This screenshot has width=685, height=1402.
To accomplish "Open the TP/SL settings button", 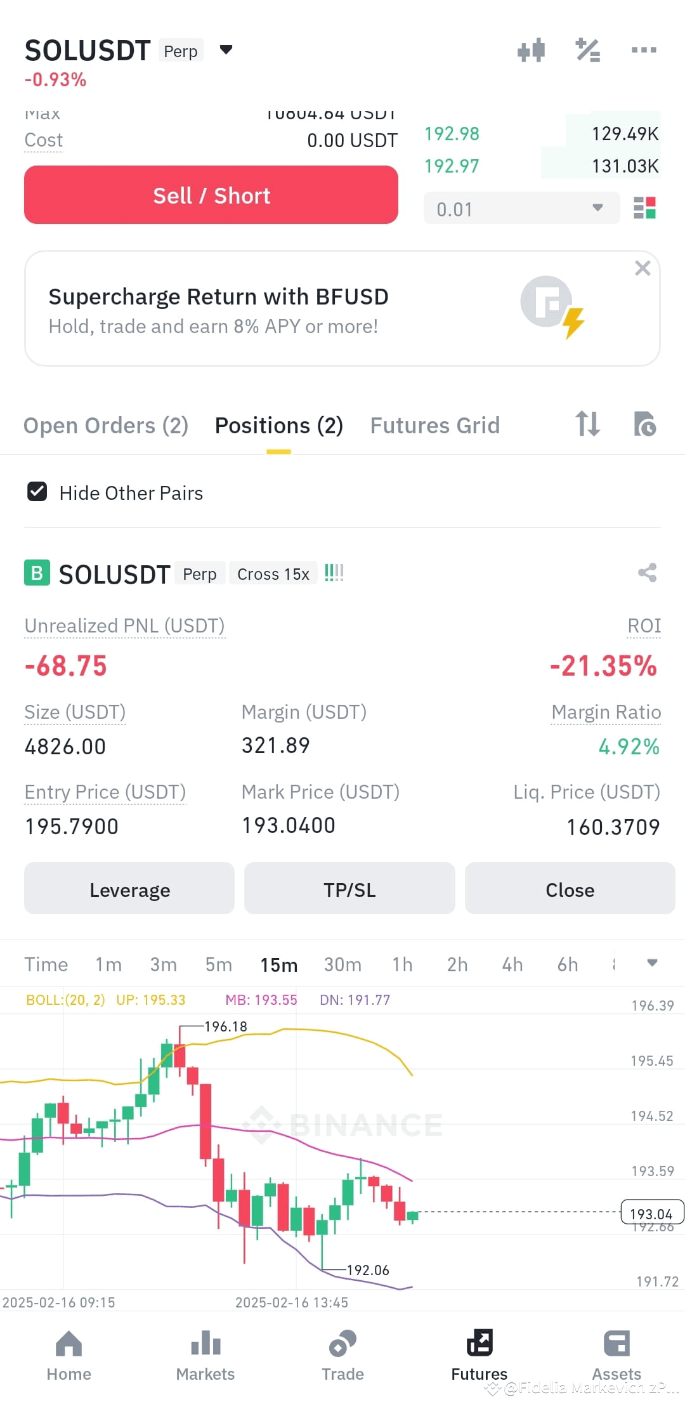I will pos(349,889).
